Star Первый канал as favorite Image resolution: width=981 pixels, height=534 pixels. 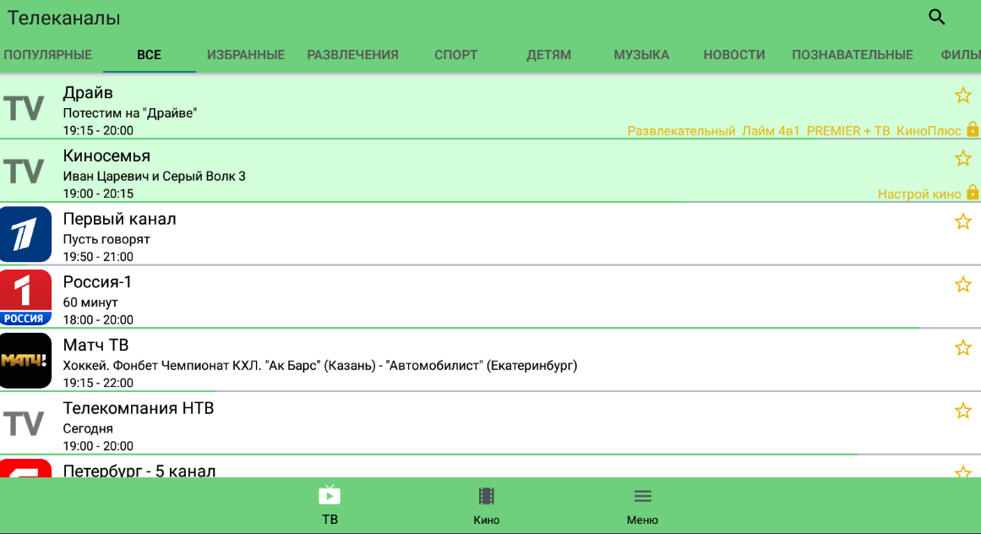pyautogui.click(x=963, y=221)
